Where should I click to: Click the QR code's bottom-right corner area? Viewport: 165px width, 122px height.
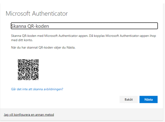click(x=37, y=78)
